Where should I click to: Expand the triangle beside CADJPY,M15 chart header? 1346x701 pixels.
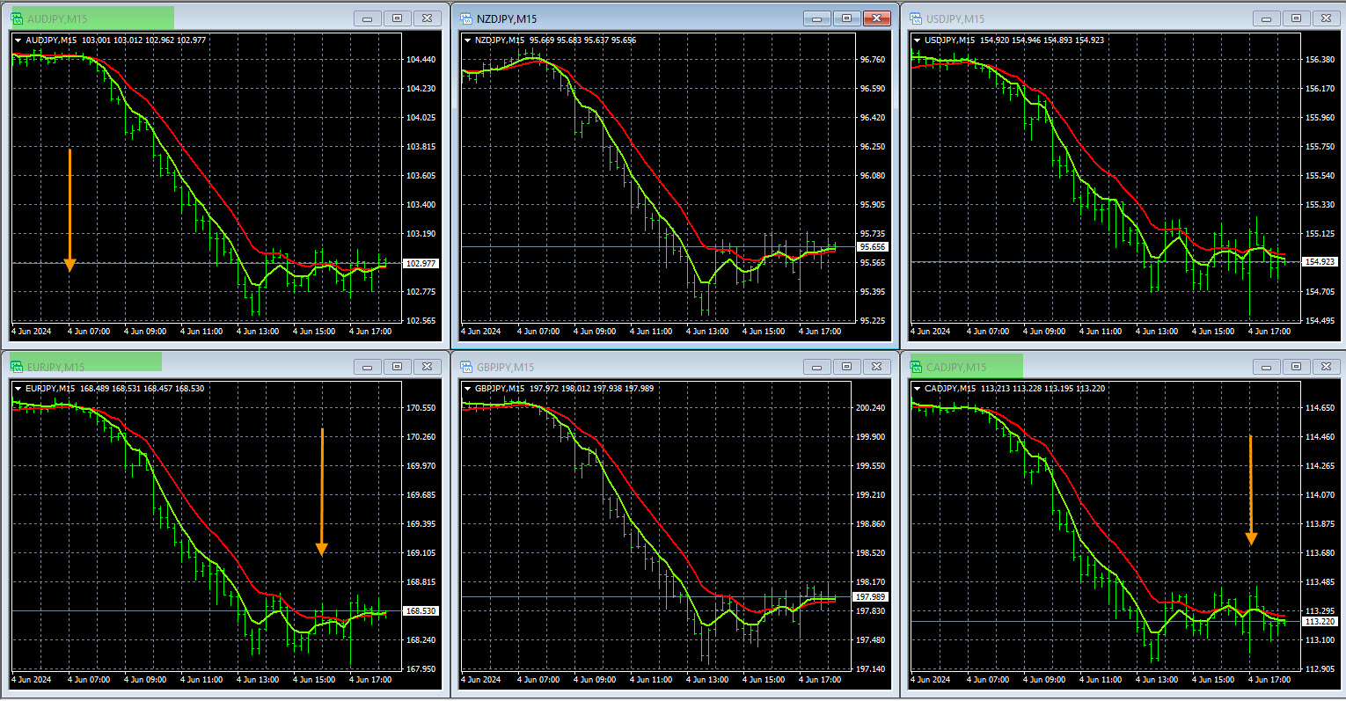(x=918, y=389)
